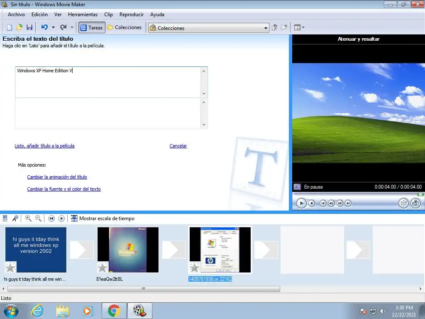The width and height of the screenshot is (425, 319).
Task: Select the 'hi guys it tday think' title clip
Action: 36,250
